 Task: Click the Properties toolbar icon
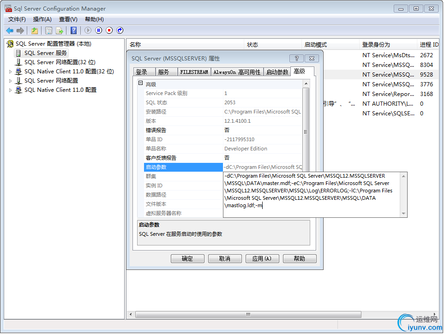coord(49,30)
